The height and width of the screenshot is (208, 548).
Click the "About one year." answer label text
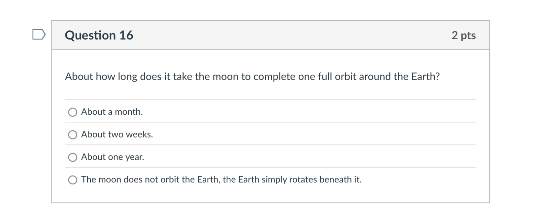[112, 157]
